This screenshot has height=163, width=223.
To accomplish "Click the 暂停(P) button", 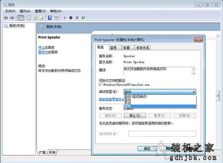I will click(x=160, y=115).
